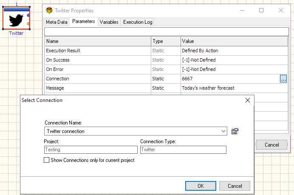The height and width of the screenshot is (195, 294).
Task: Open the Execution Log tab
Action: point(138,22)
